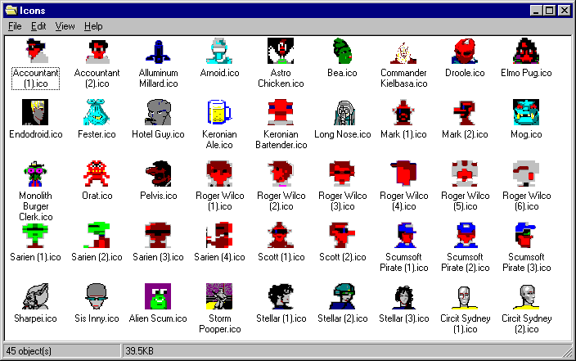This screenshot has width=576, height=361.
Task: Click the Sarien (3).ico icon
Action: coord(159,235)
